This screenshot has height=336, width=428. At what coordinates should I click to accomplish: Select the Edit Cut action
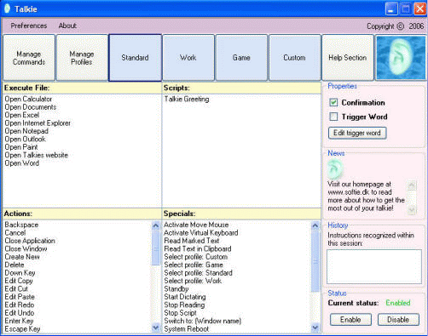[16, 288]
